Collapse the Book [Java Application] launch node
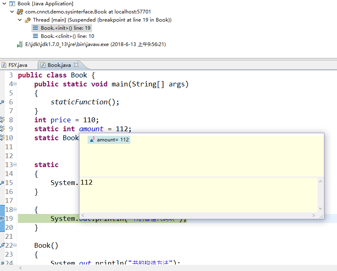 [x=4, y=3]
